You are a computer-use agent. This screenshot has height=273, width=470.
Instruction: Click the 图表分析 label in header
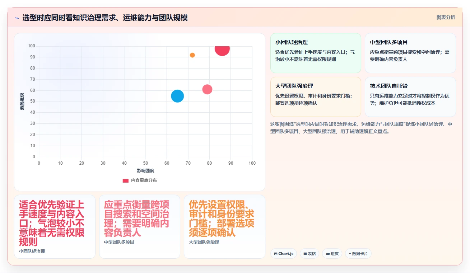coord(446,17)
